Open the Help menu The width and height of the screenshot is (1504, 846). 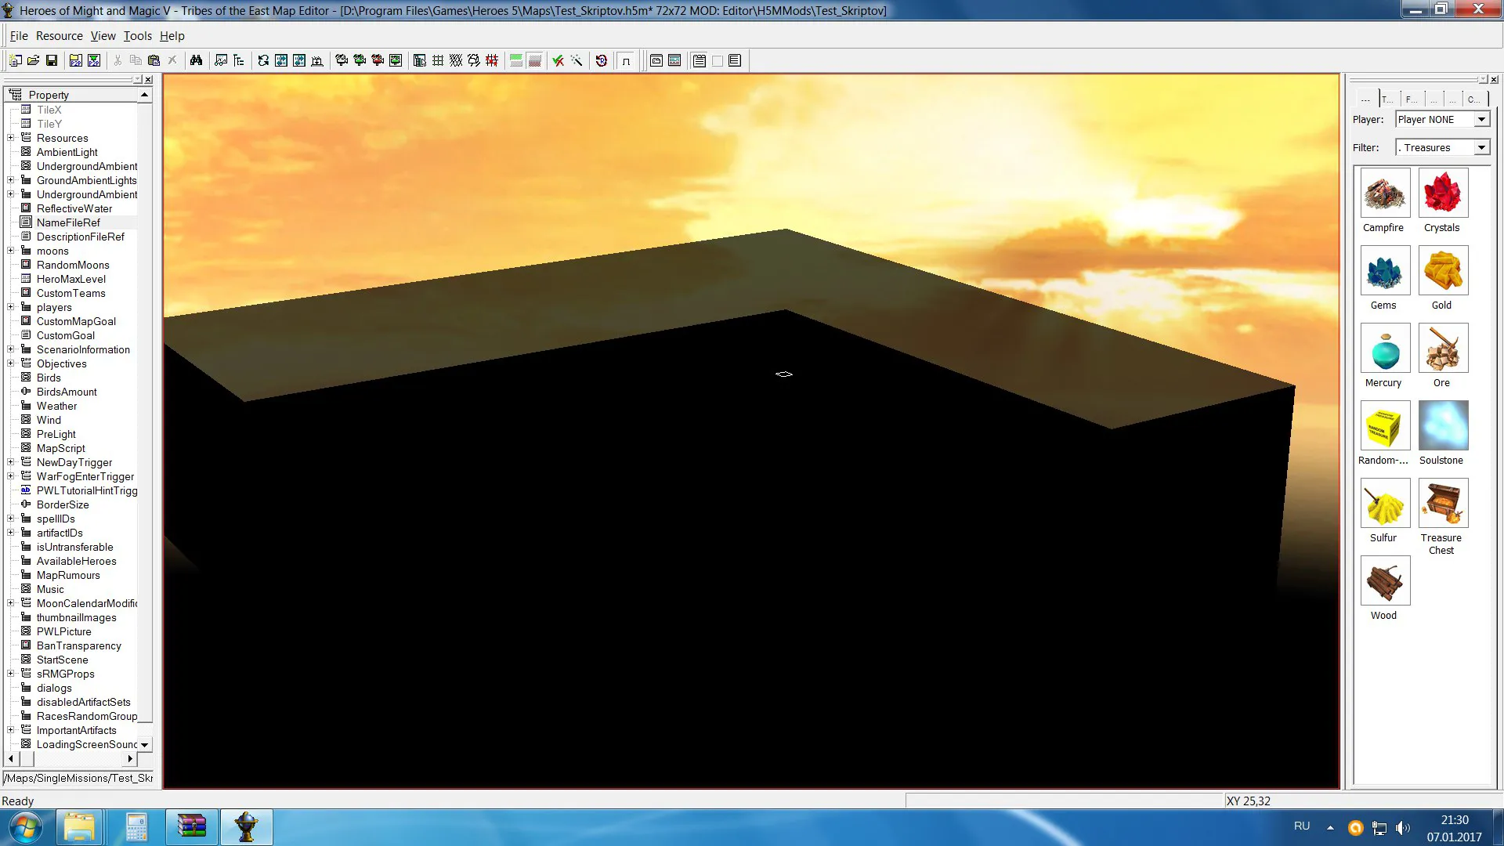click(x=172, y=36)
